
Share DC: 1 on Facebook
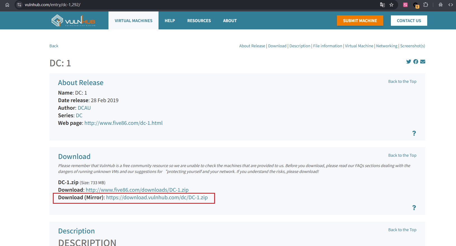tap(416, 62)
